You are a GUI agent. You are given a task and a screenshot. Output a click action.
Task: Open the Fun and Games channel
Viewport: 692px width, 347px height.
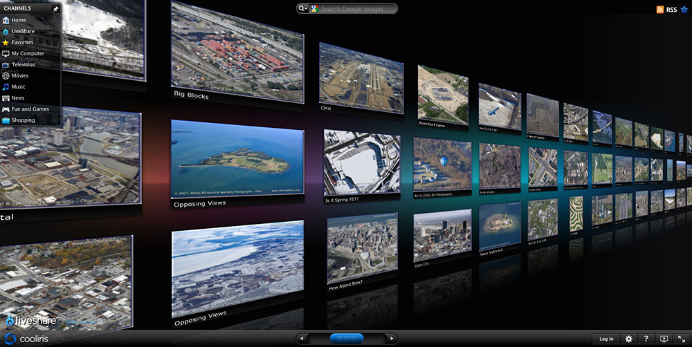pyautogui.click(x=30, y=109)
